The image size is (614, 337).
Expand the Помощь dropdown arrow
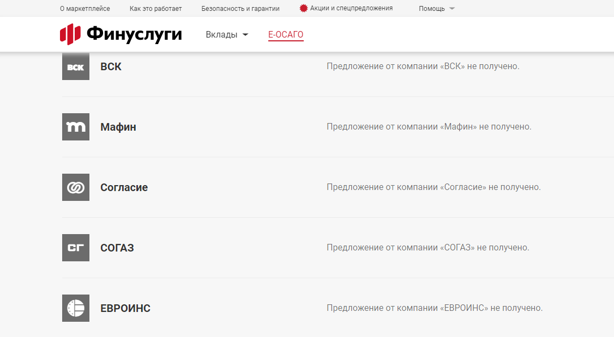coord(452,9)
